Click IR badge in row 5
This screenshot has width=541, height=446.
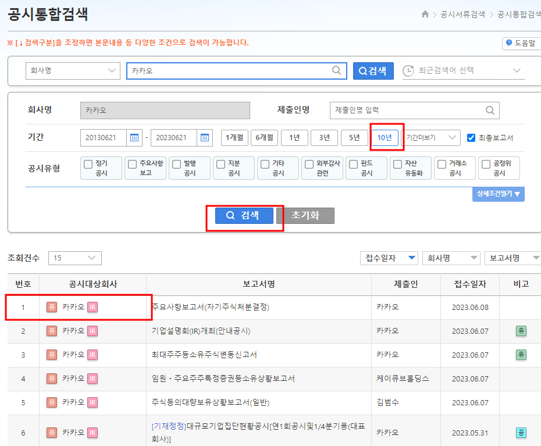coord(92,402)
